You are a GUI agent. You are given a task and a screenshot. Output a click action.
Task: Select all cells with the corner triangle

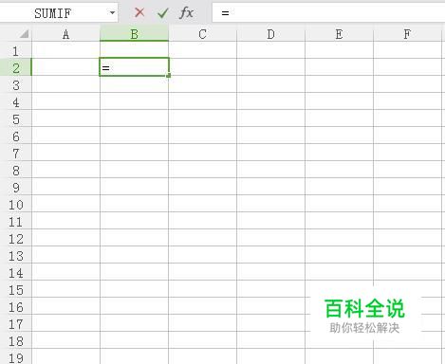point(24,34)
